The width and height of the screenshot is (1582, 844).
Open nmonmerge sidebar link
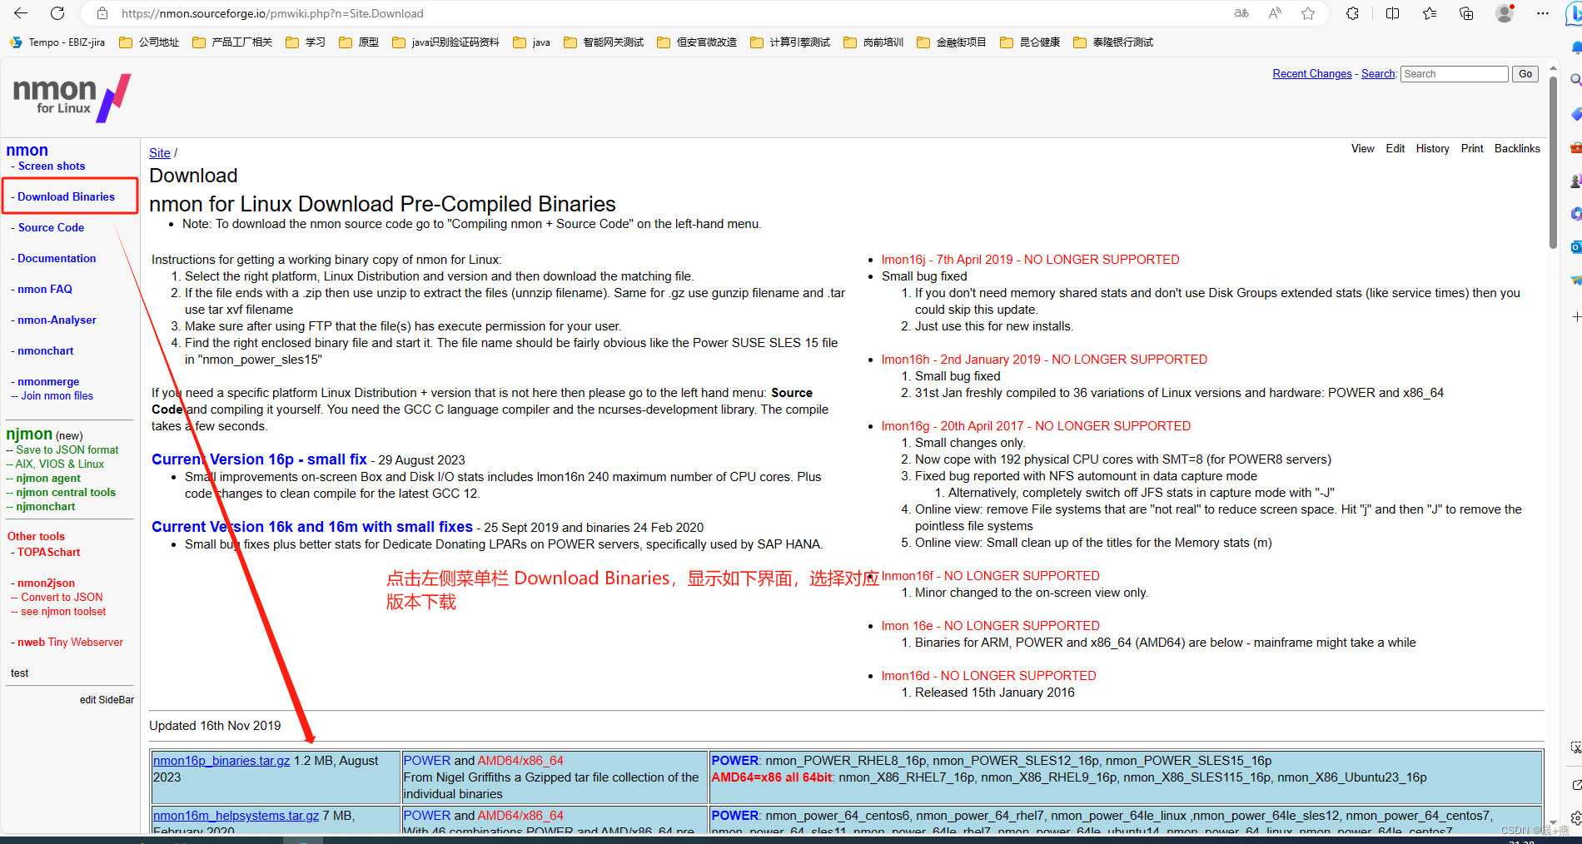click(48, 382)
